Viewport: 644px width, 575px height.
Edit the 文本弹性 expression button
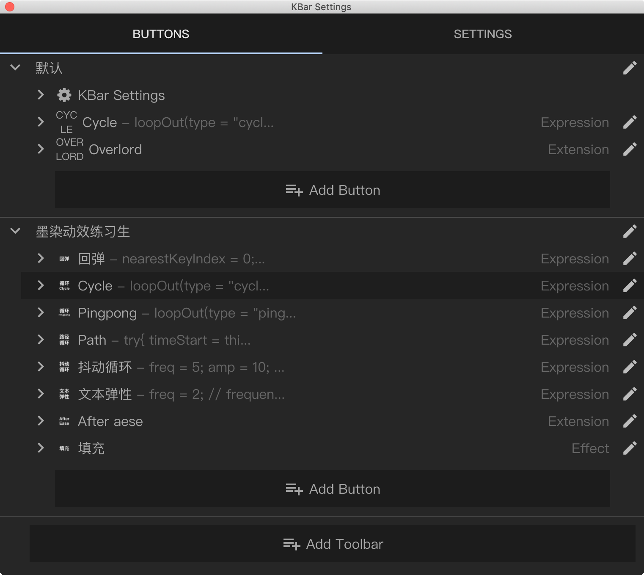[x=630, y=394]
